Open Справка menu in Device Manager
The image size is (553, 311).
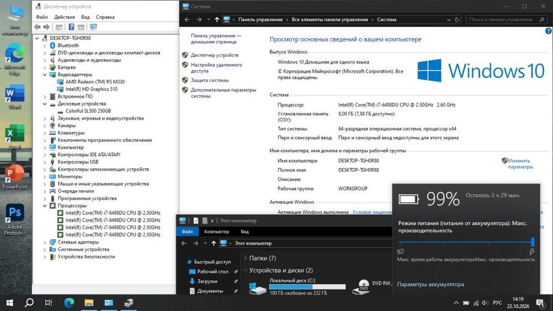[x=105, y=17]
